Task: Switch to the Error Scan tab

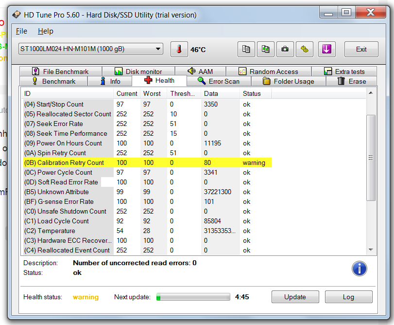Action: (219, 81)
